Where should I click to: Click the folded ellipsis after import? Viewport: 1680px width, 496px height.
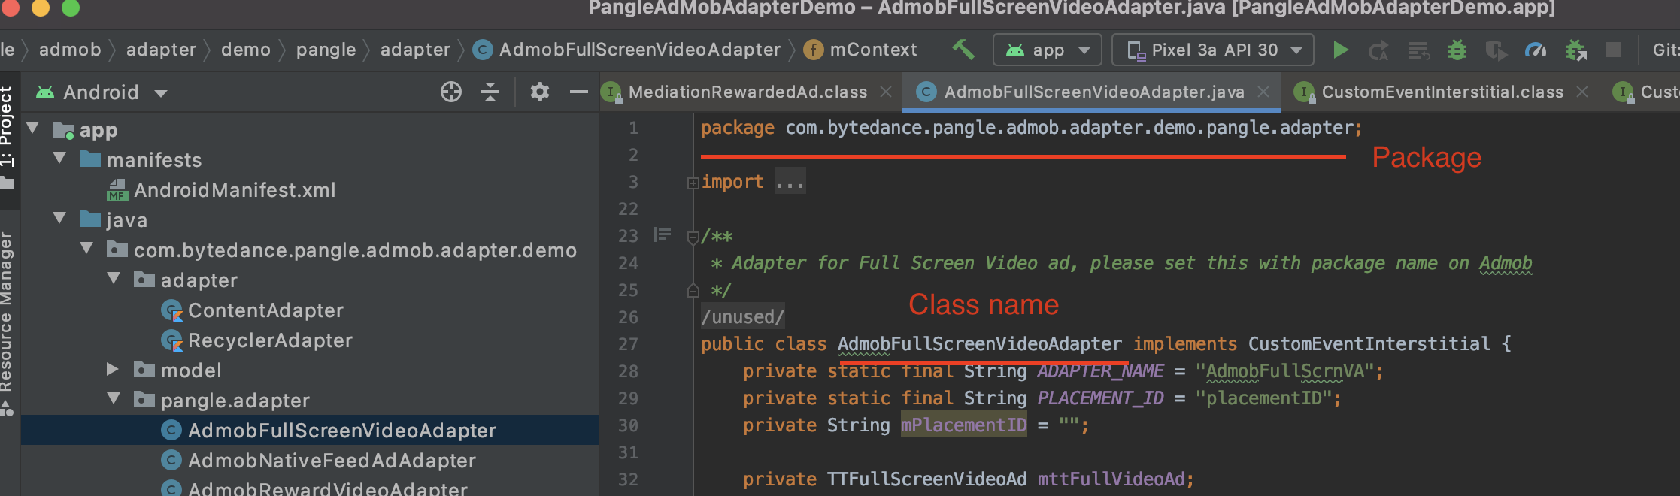click(x=790, y=182)
